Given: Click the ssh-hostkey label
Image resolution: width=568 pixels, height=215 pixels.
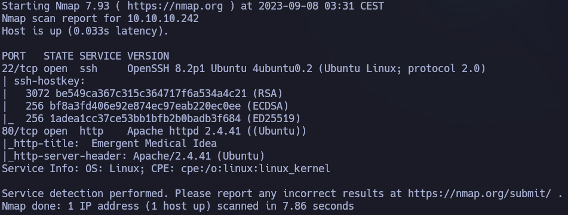Looking at the screenshot, I should tap(49, 82).
